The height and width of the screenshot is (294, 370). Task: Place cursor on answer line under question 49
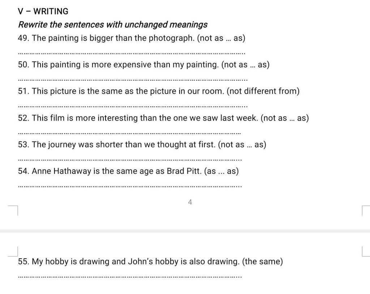tap(132, 53)
